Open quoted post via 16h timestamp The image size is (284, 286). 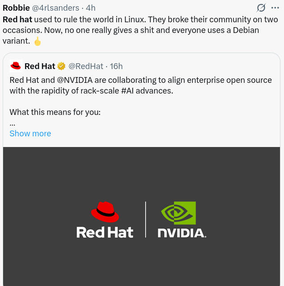[116, 66]
